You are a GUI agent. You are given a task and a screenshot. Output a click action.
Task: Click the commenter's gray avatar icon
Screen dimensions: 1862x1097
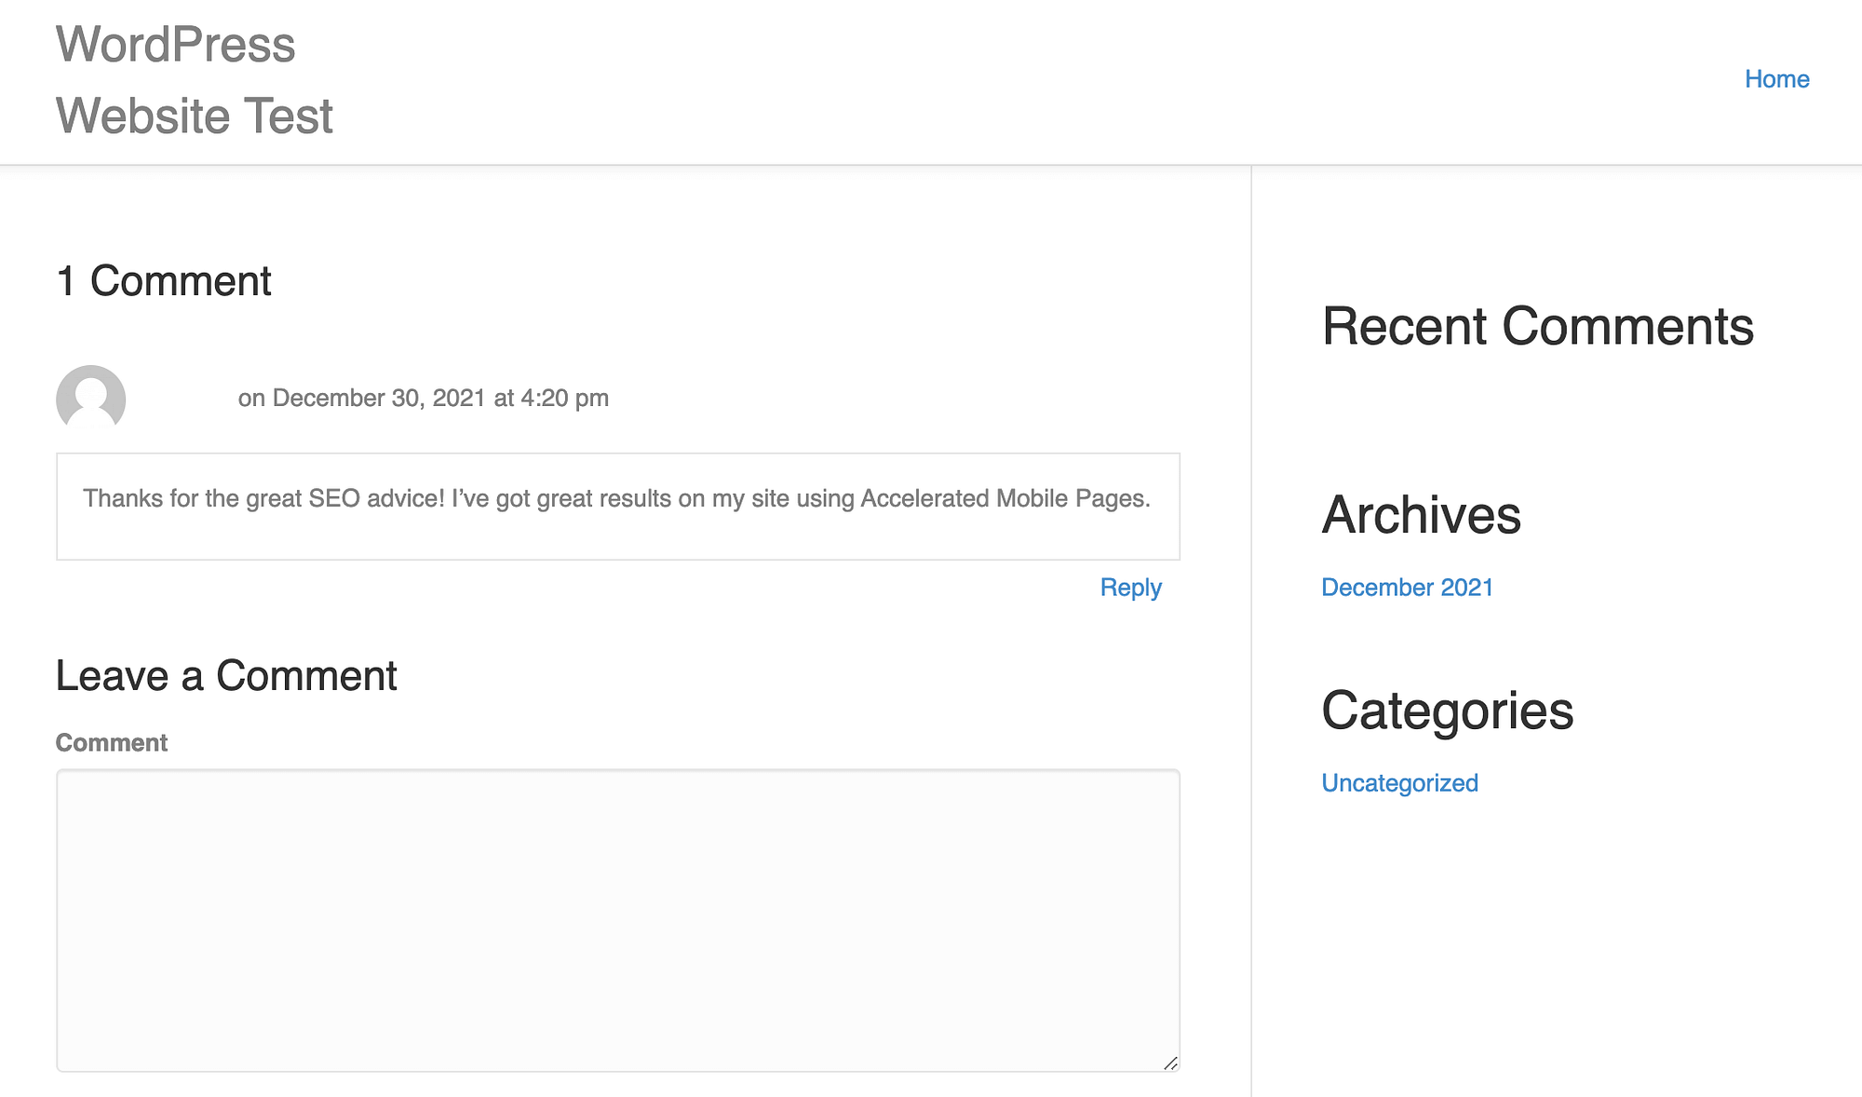(x=90, y=398)
